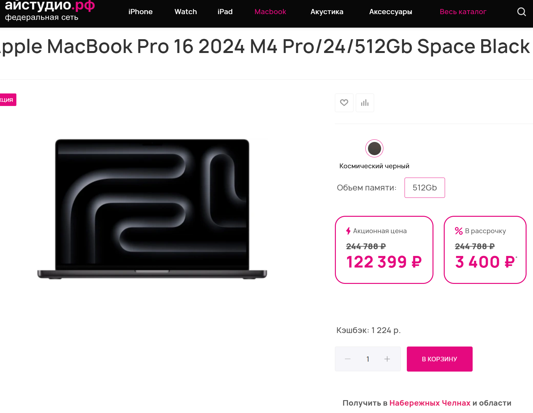
Task: Increase quantity with the plus icon
Action: (387, 359)
